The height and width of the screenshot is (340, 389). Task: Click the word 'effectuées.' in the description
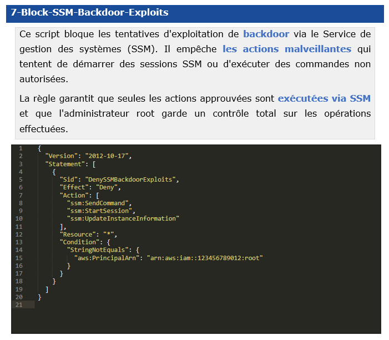(x=44, y=129)
